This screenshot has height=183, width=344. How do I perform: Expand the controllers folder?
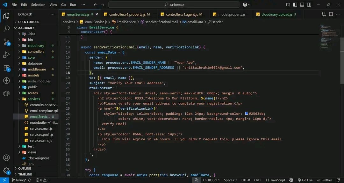(x=36, y=52)
